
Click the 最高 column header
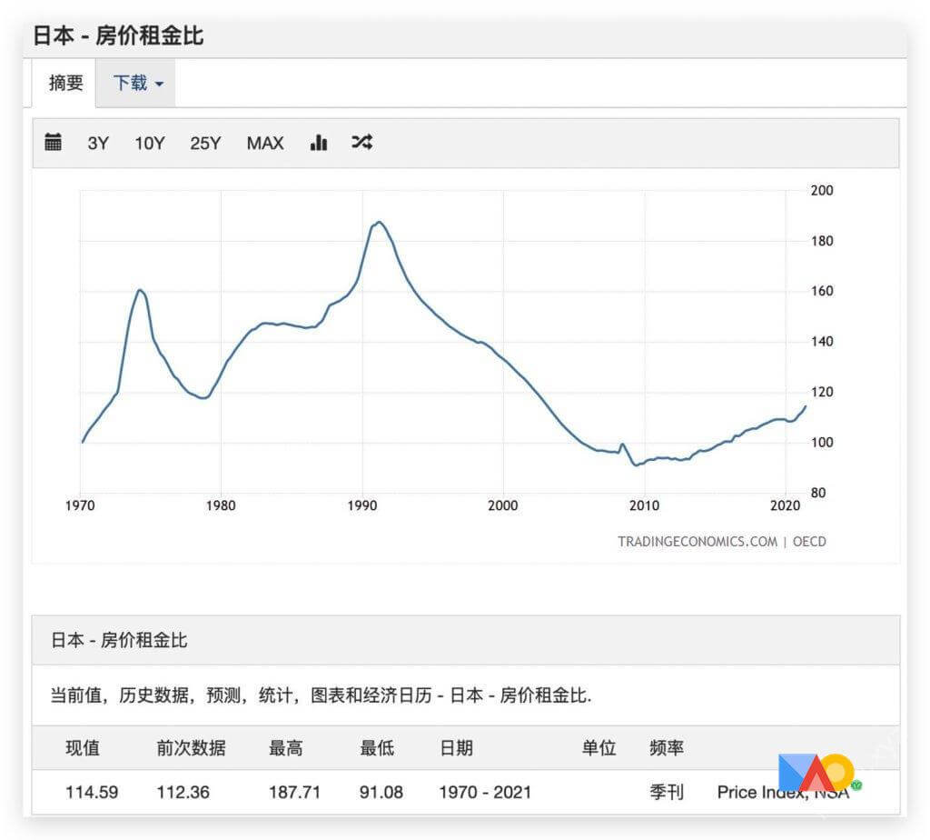coord(286,748)
